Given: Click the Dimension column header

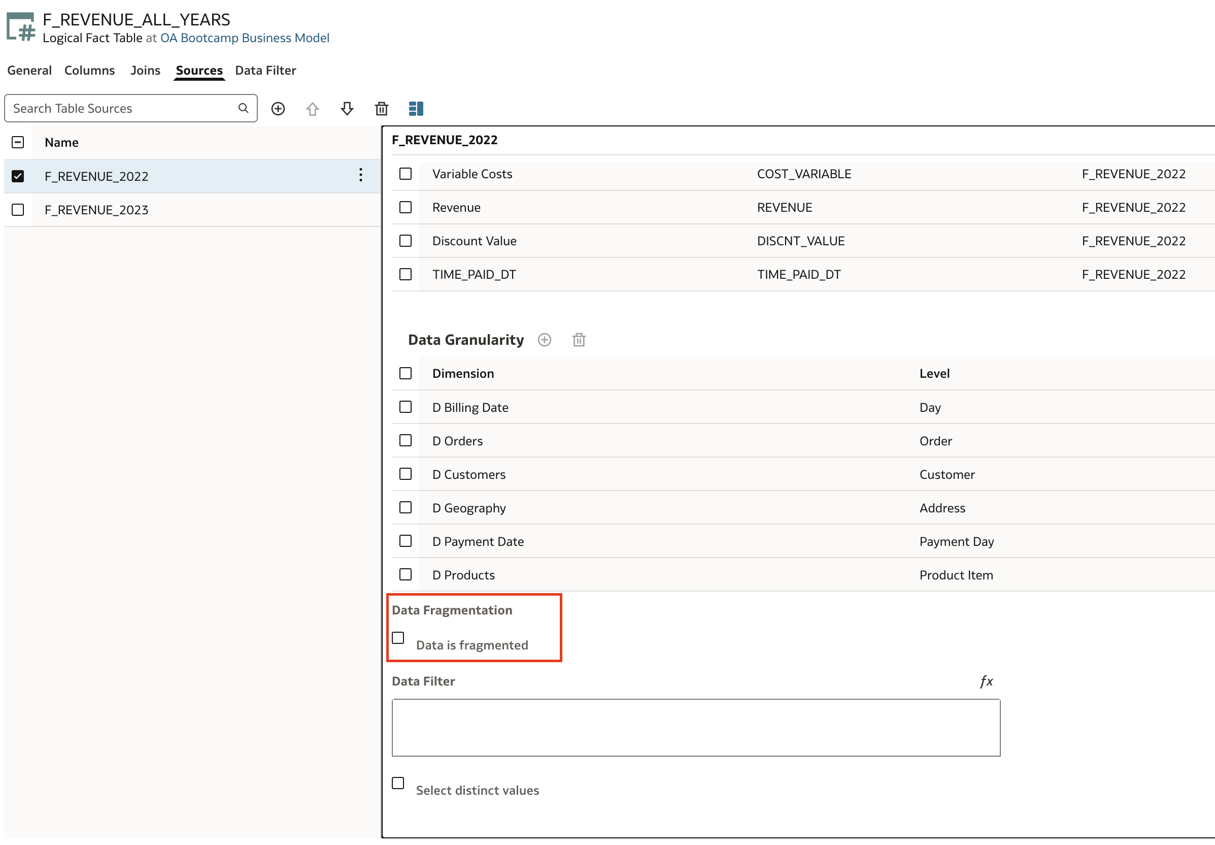Looking at the screenshot, I should 462,373.
